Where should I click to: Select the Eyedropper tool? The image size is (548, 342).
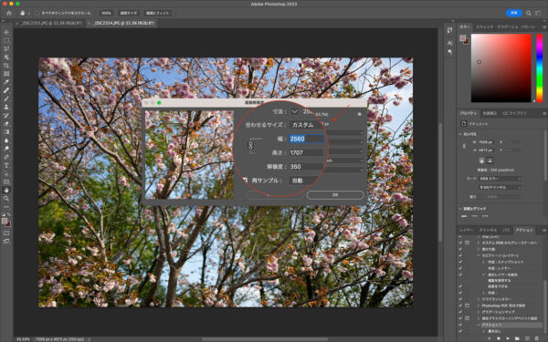[x=6, y=82]
